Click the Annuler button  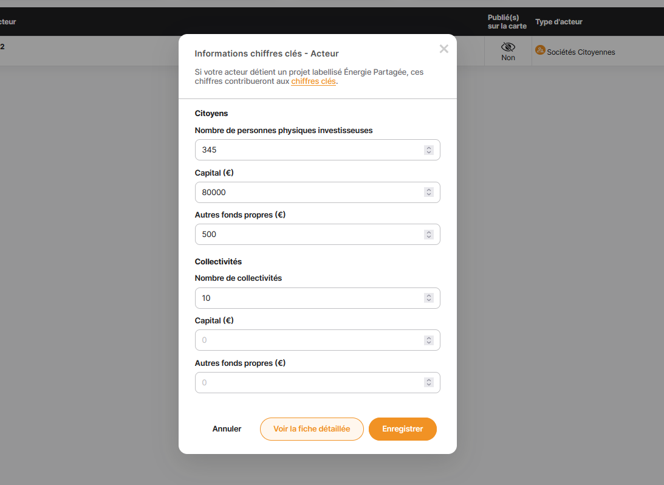(227, 429)
